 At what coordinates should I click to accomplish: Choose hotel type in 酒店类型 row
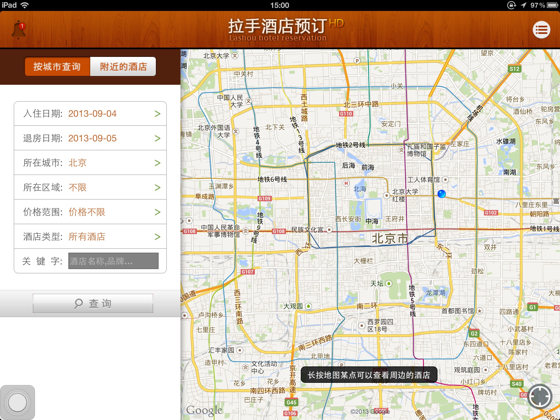point(90,237)
